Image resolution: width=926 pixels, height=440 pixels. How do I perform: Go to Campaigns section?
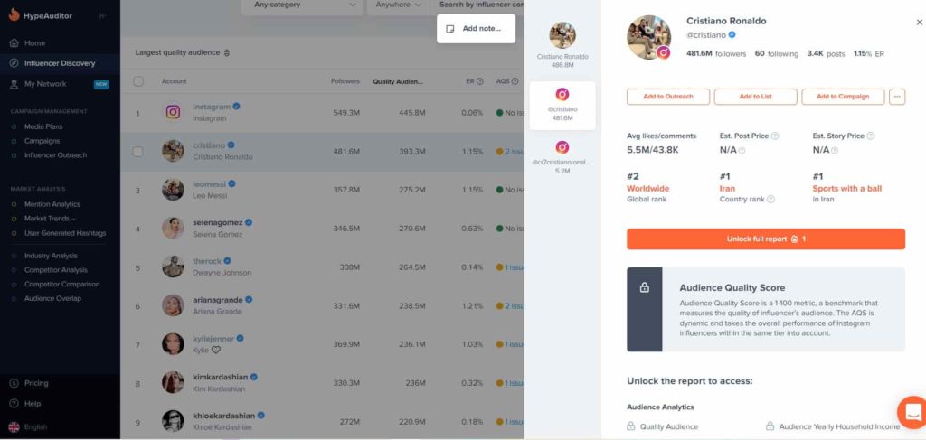42,141
